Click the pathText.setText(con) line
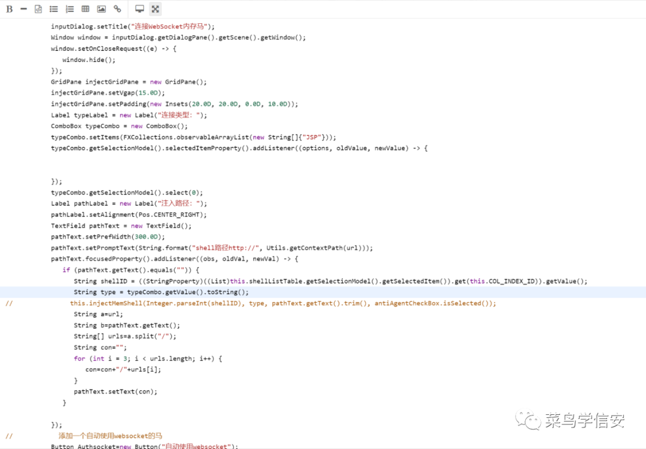This screenshot has width=646, height=449. pos(115,392)
